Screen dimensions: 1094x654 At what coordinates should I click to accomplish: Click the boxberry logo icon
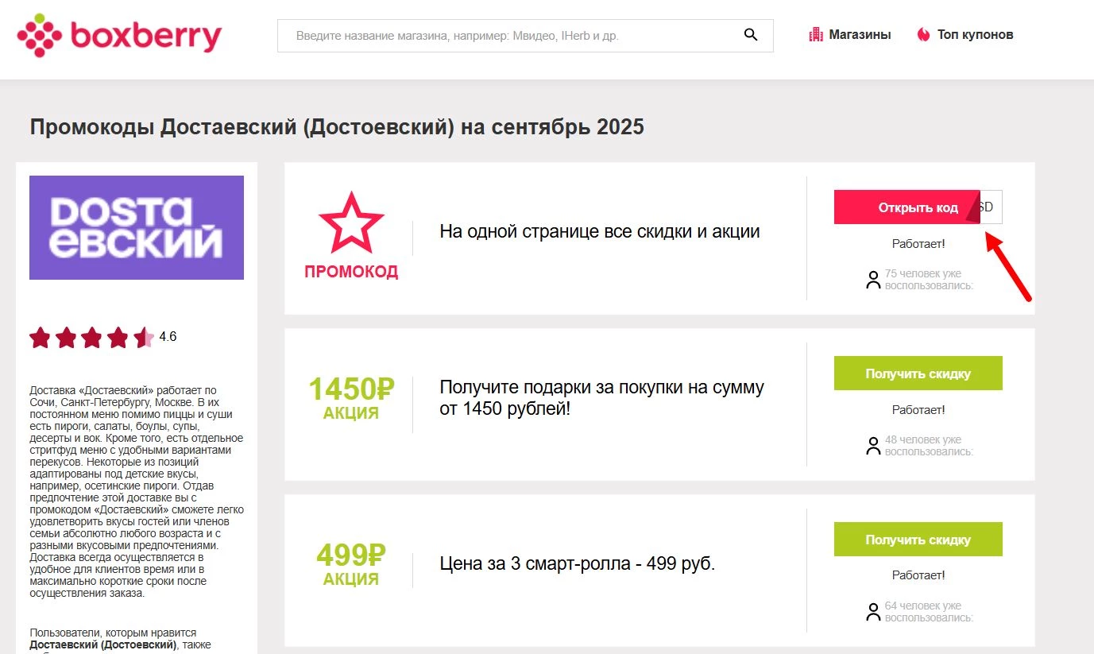point(41,35)
